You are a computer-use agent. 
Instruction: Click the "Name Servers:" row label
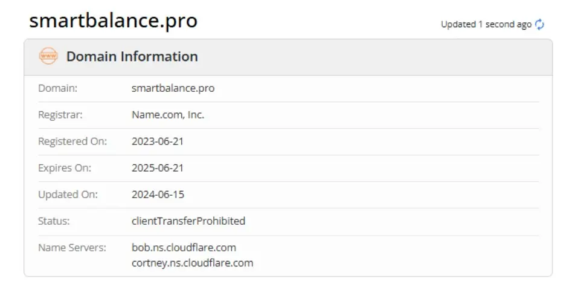click(x=72, y=248)
